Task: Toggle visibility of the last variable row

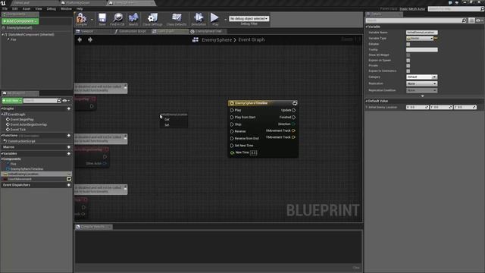Action: [x=69, y=179]
